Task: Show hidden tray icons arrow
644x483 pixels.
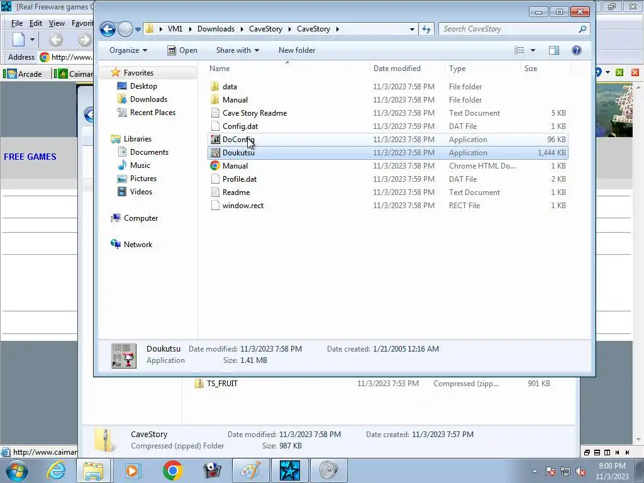Action: pyautogui.click(x=535, y=471)
